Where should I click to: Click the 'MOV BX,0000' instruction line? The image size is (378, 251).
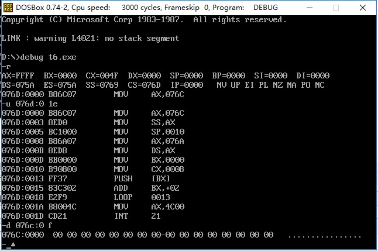click(x=93, y=160)
